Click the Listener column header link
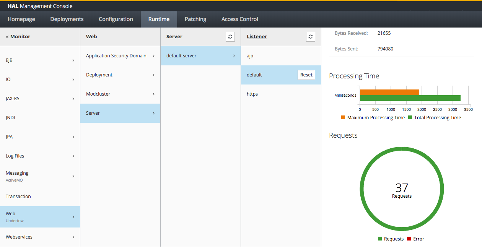This screenshot has height=247, width=482. pos(257,37)
